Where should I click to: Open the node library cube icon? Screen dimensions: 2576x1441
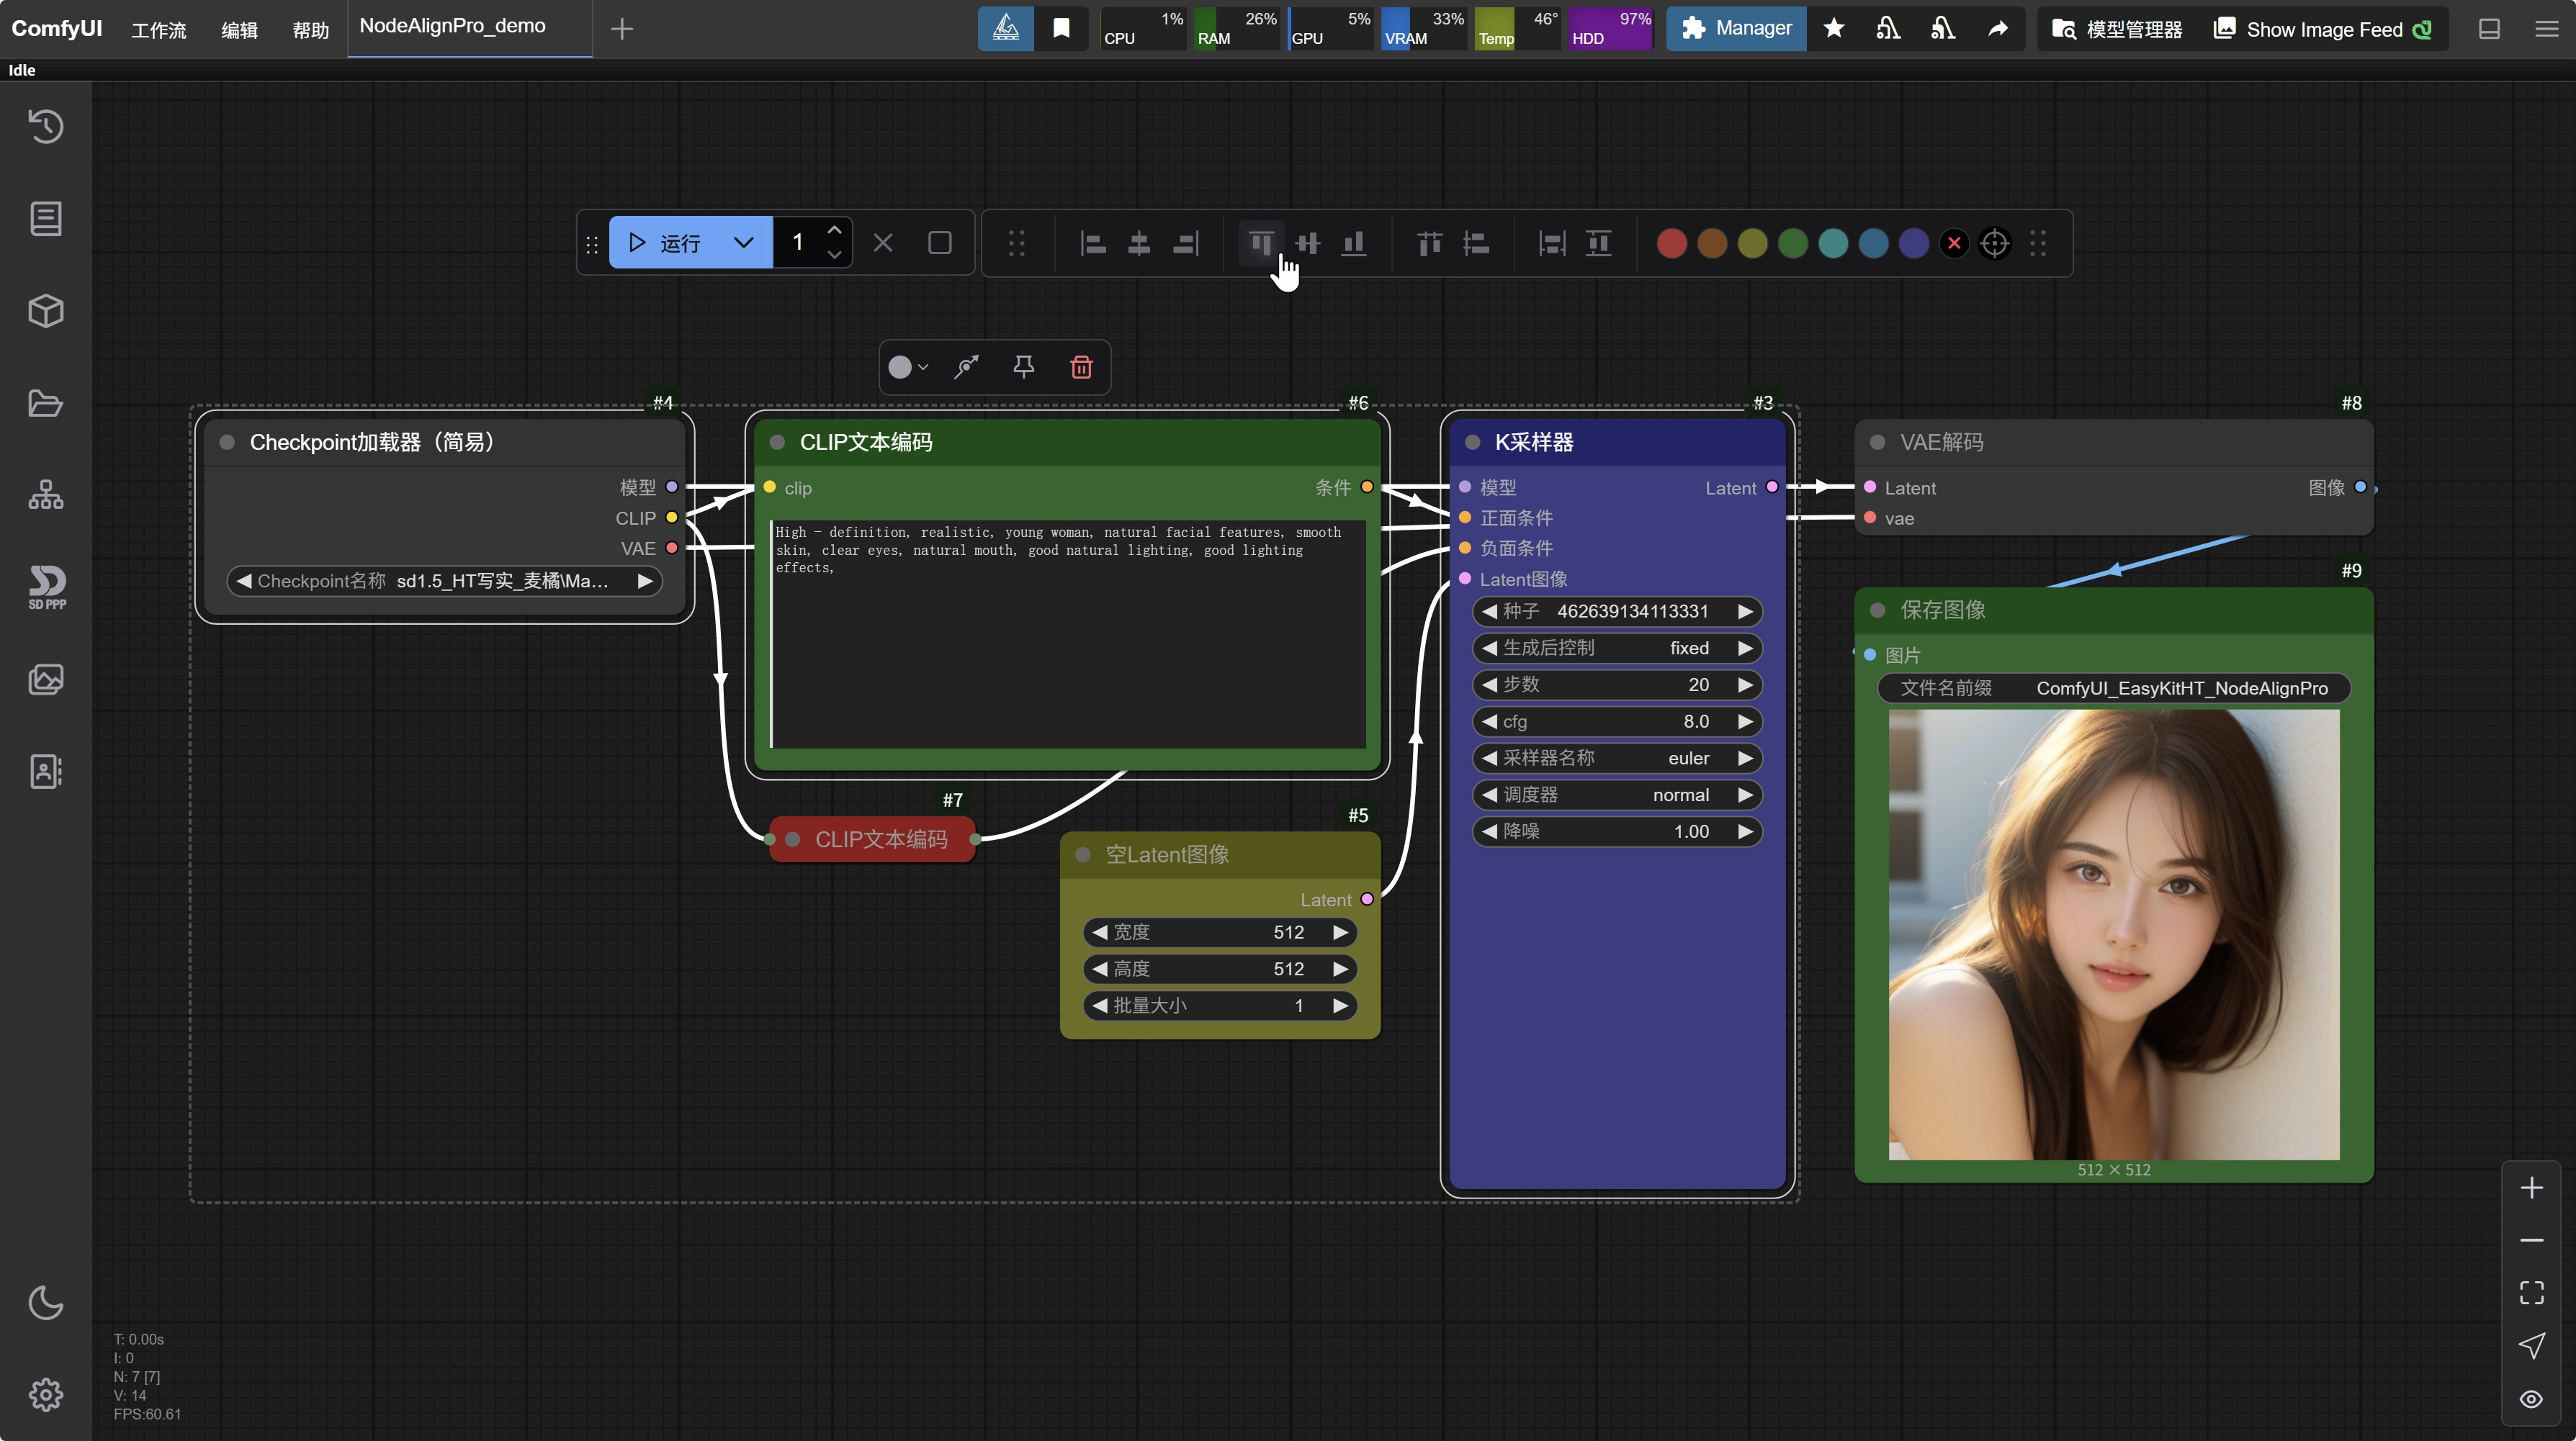tap(46, 311)
